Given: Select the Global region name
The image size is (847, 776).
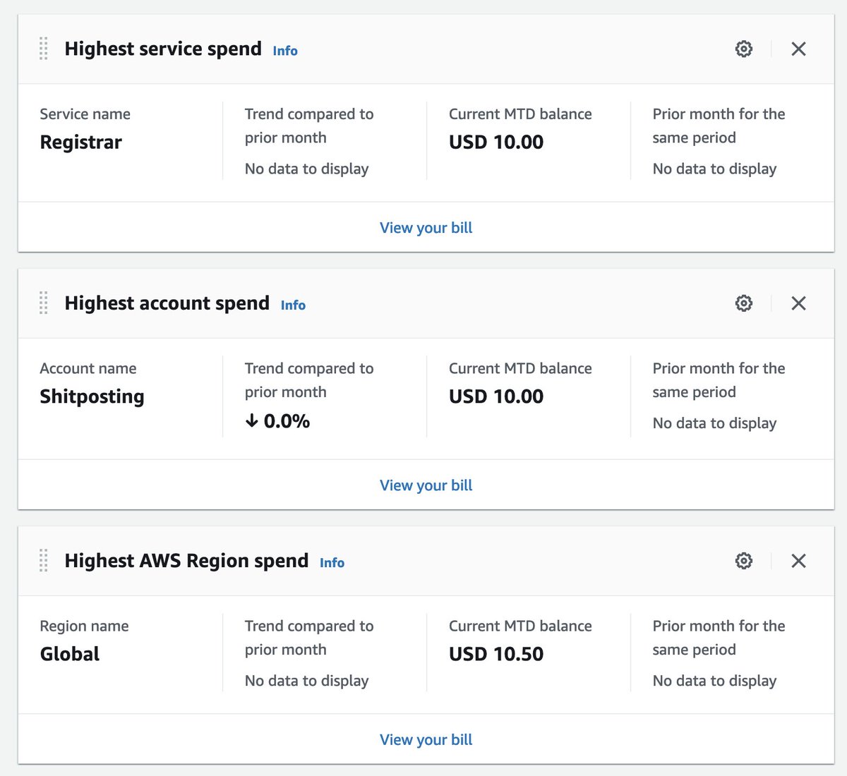Looking at the screenshot, I should pos(70,654).
